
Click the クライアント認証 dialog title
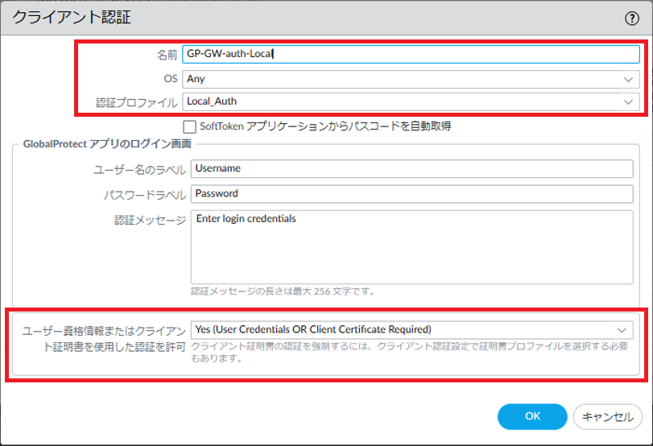[x=71, y=18]
